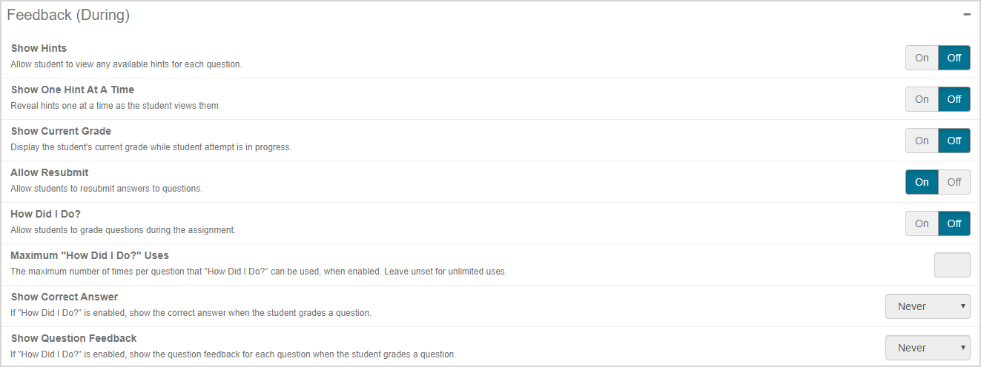The width and height of the screenshot is (981, 367).
Task: Enable How Did I Do? option
Action: tap(922, 223)
